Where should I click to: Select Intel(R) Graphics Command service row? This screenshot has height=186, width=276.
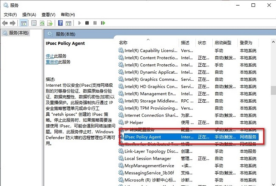coord(188,79)
